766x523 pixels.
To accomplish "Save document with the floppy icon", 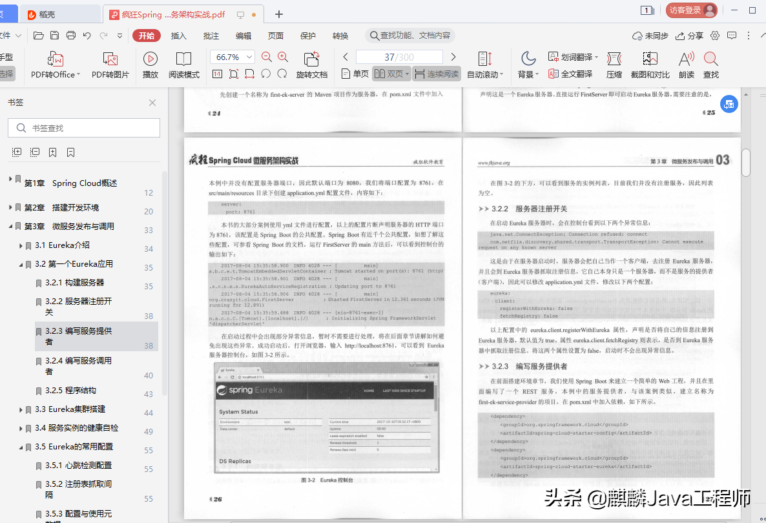I will (55, 35).
